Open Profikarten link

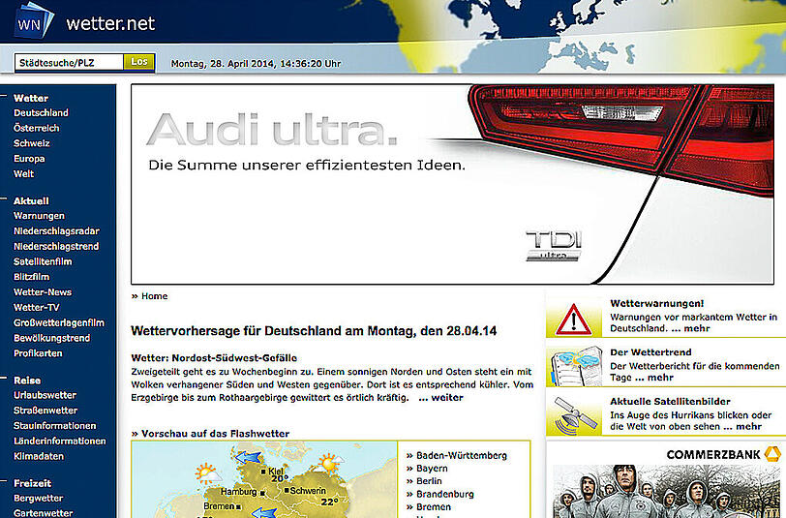[38, 353]
